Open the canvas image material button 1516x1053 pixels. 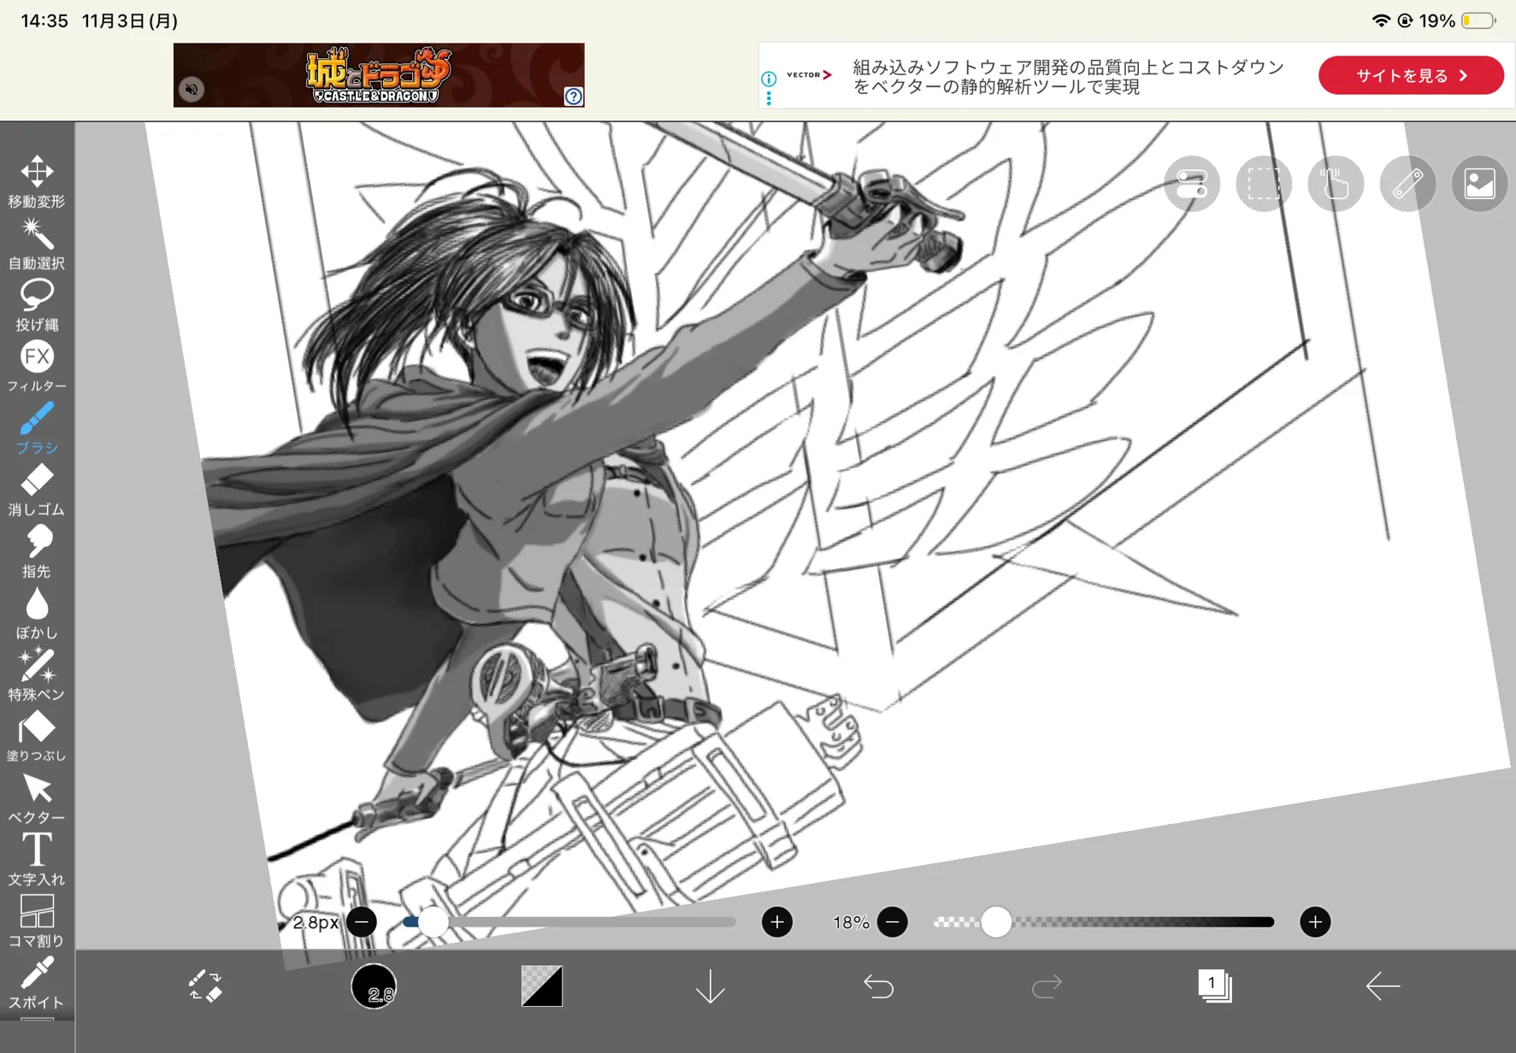click(x=1479, y=184)
